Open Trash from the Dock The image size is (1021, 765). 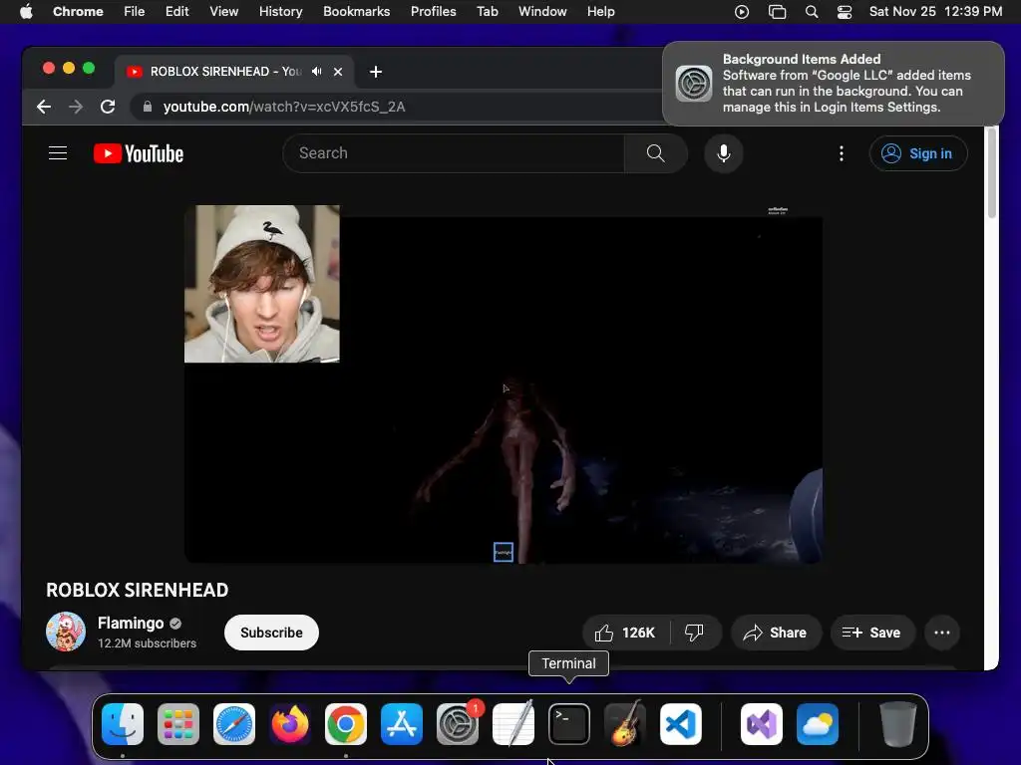click(898, 724)
